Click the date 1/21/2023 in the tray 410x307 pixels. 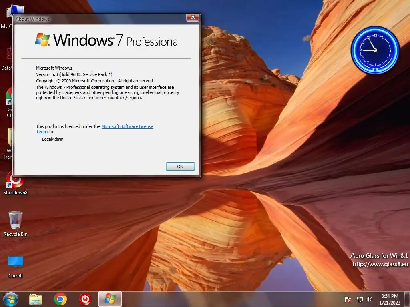pos(390,303)
